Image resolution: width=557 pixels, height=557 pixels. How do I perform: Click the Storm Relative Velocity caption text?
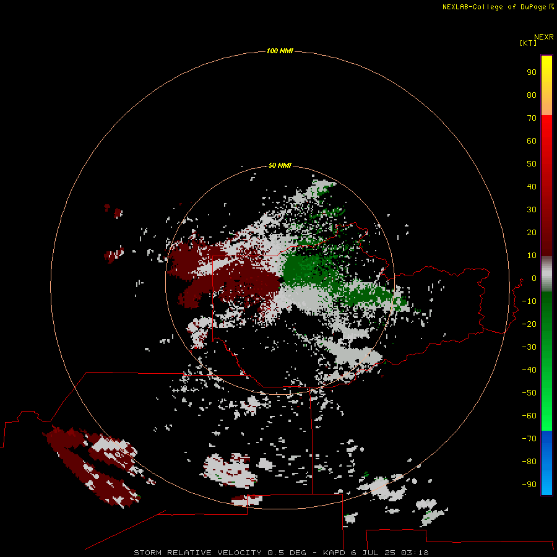281,553
